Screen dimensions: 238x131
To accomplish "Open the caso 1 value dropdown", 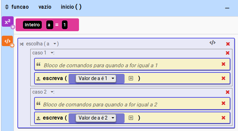I will [x=52, y=53].
